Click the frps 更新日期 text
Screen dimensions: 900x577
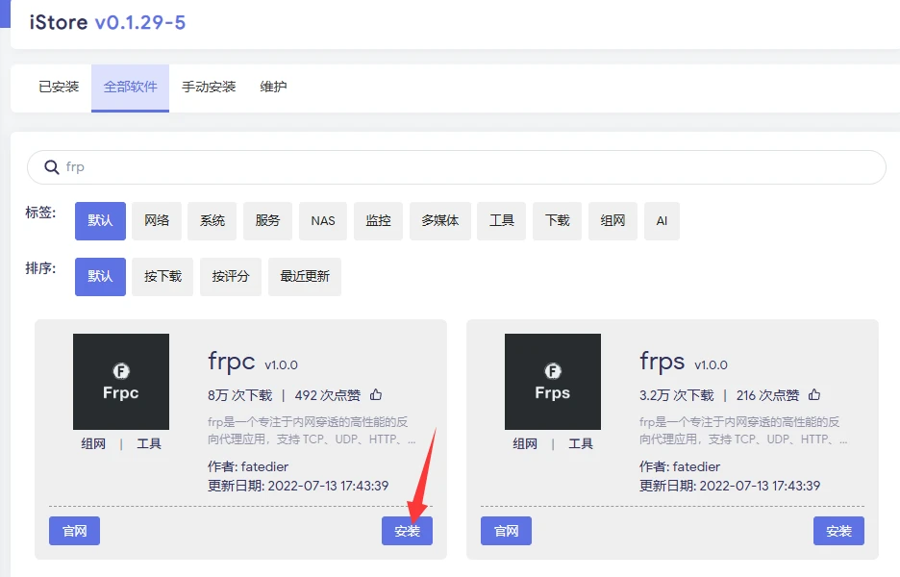pyautogui.click(x=730, y=486)
